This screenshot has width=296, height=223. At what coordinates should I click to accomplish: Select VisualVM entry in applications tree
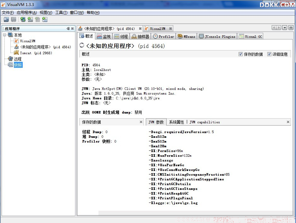coord(27,41)
